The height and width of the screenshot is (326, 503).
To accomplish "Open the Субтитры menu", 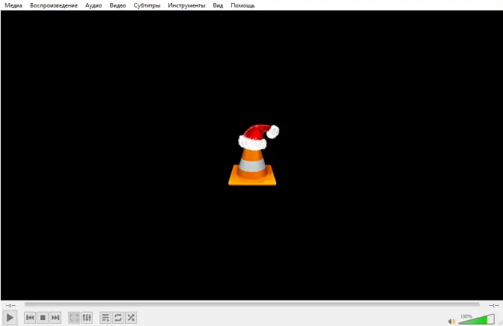I will pyautogui.click(x=147, y=5).
